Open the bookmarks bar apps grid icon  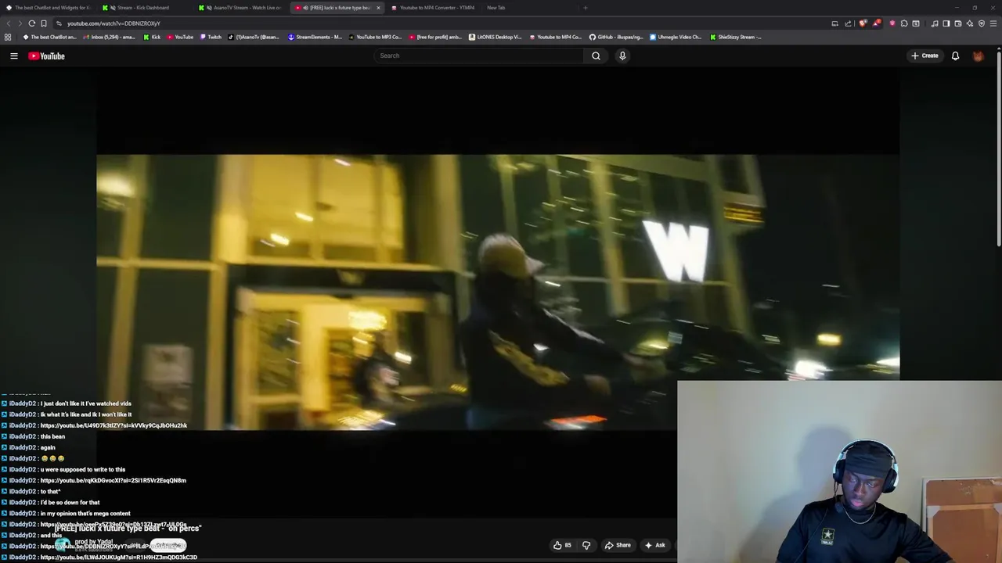pyautogui.click(x=8, y=37)
